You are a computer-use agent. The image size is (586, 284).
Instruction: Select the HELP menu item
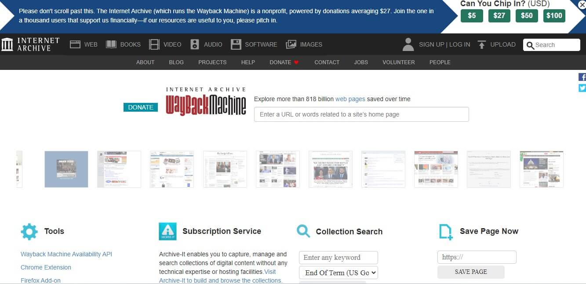(248, 62)
